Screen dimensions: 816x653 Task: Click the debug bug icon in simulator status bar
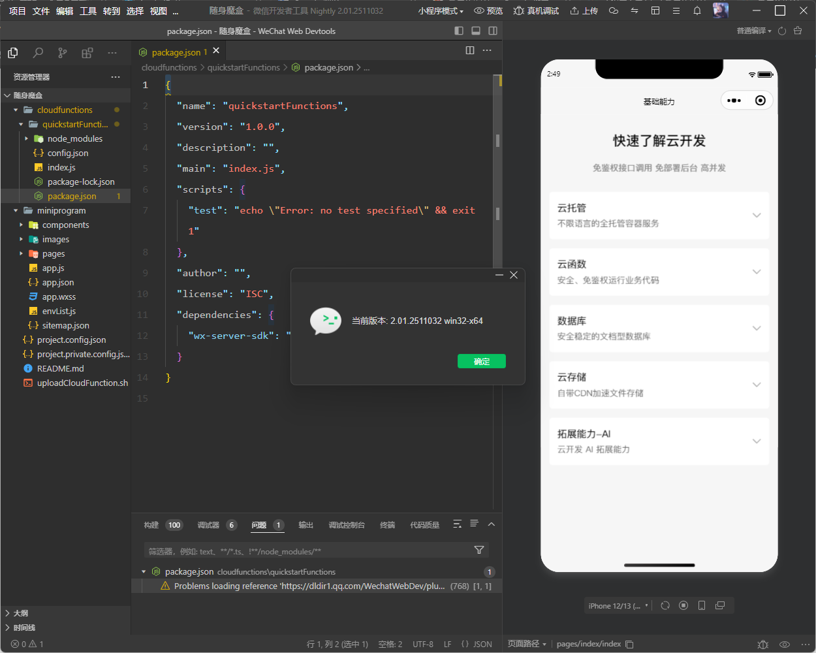point(762,645)
